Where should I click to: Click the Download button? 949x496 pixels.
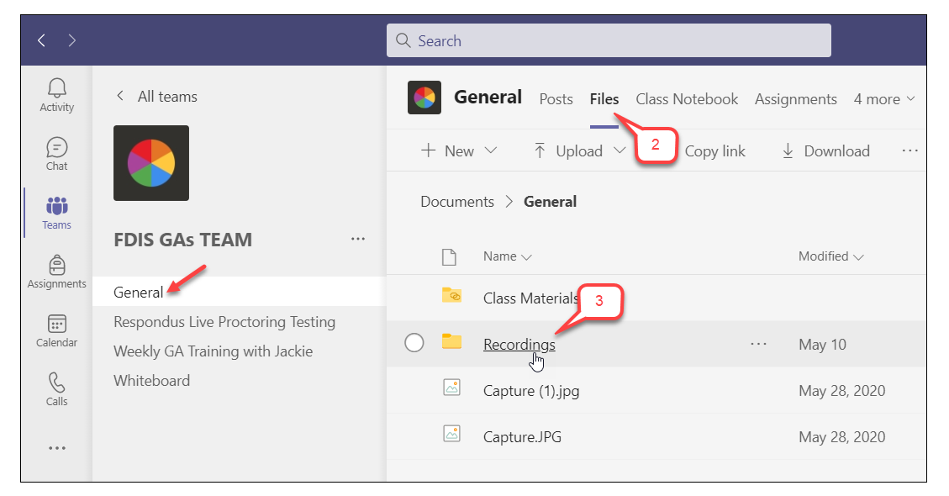click(x=825, y=151)
